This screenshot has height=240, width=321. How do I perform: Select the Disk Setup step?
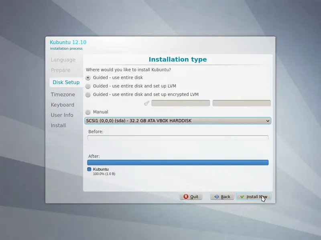[x=66, y=82]
